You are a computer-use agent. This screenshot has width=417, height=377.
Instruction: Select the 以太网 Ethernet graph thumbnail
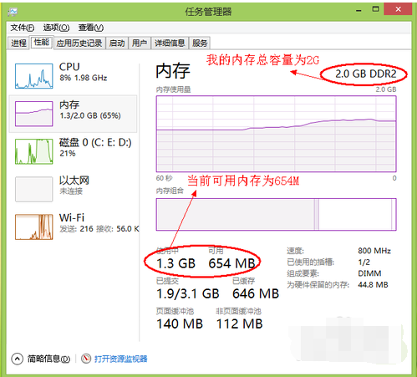tap(34, 189)
